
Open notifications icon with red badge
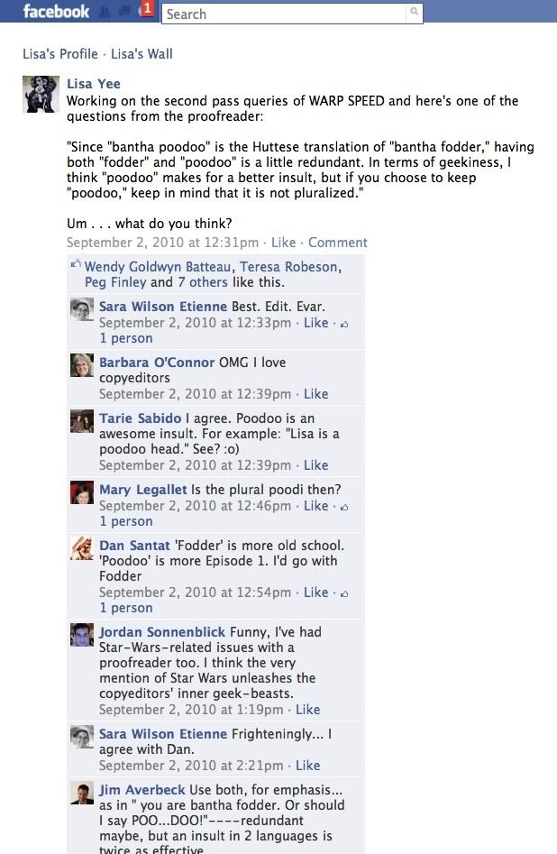tap(147, 9)
